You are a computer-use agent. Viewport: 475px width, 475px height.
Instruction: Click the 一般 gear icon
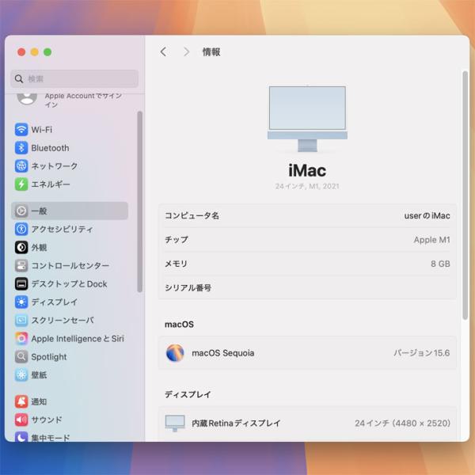pyautogui.click(x=21, y=211)
